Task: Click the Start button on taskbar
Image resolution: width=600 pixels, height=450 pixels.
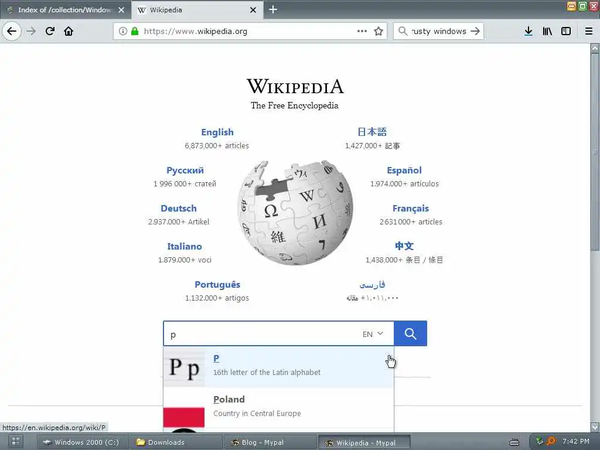Action: [x=16, y=442]
